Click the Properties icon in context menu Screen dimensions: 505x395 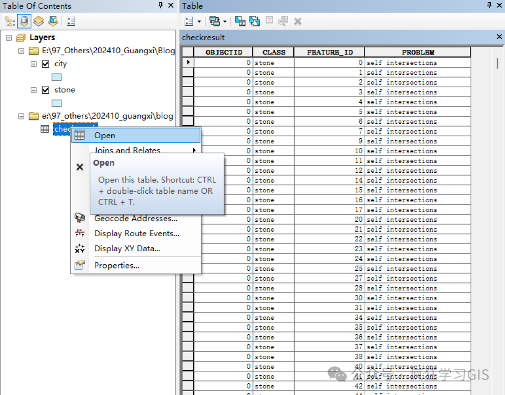(80, 265)
